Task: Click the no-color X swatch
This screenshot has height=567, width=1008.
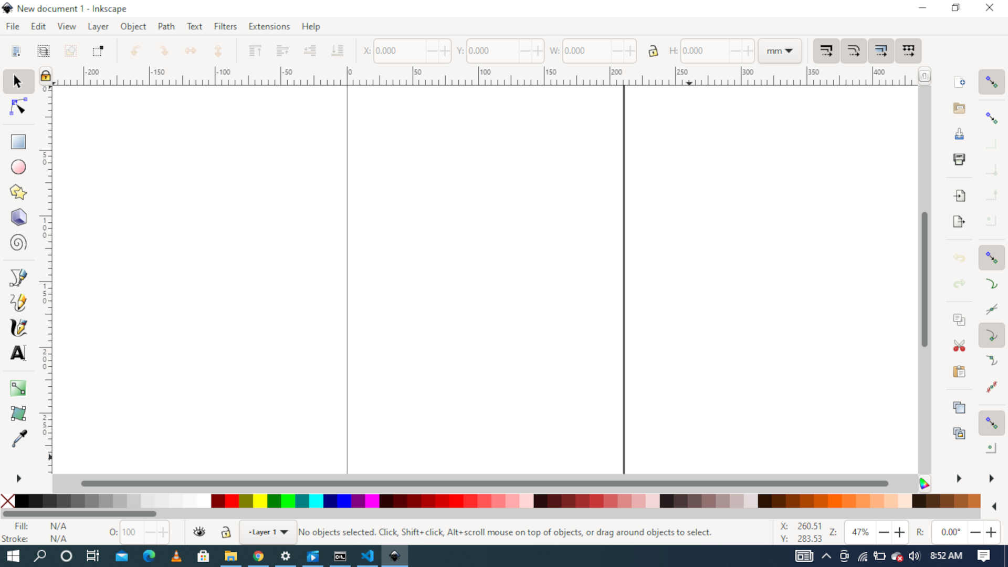Action: [x=7, y=501]
